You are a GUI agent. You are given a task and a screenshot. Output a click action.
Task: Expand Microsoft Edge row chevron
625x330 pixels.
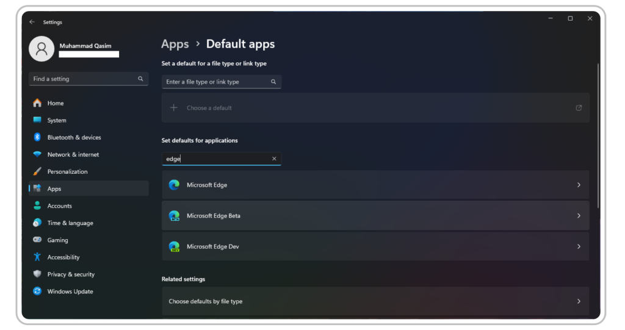pyautogui.click(x=579, y=185)
